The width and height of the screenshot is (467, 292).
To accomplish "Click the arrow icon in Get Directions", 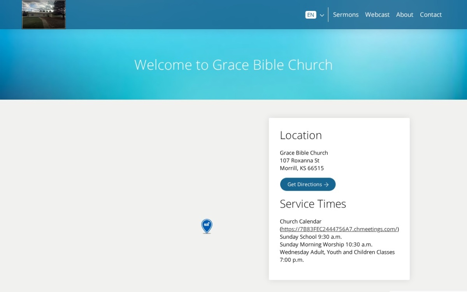I will pyautogui.click(x=326, y=185).
